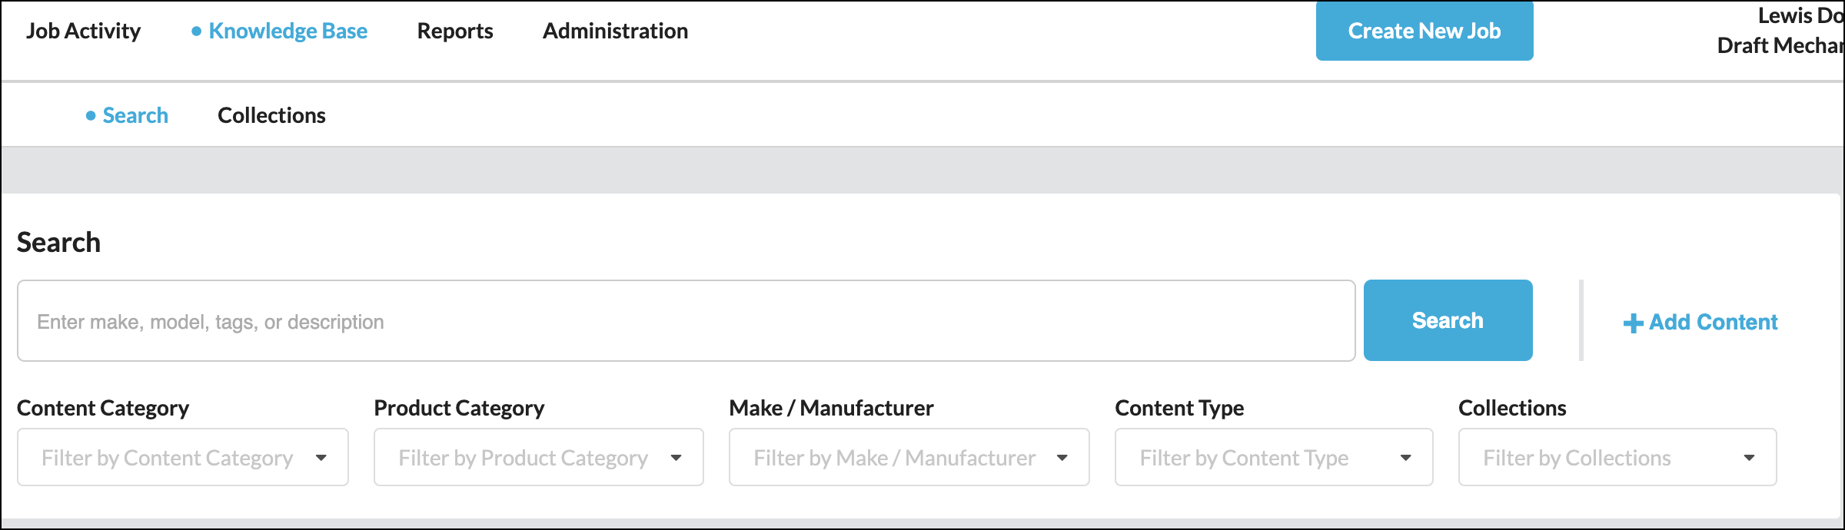This screenshot has width=1845, height=530.
Task: Click the Content Type dropdown caret
Action: tap(1406, 458)
